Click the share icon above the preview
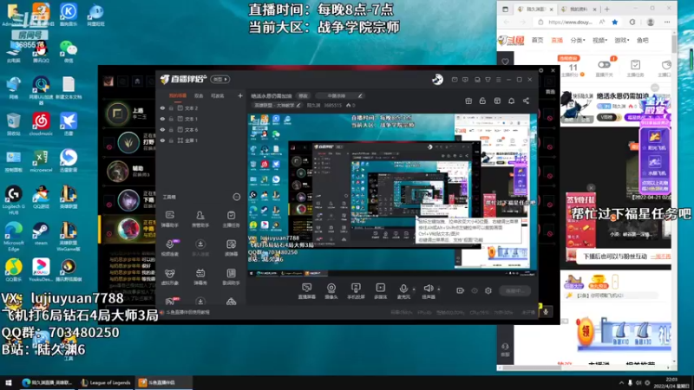 (526, 101)
